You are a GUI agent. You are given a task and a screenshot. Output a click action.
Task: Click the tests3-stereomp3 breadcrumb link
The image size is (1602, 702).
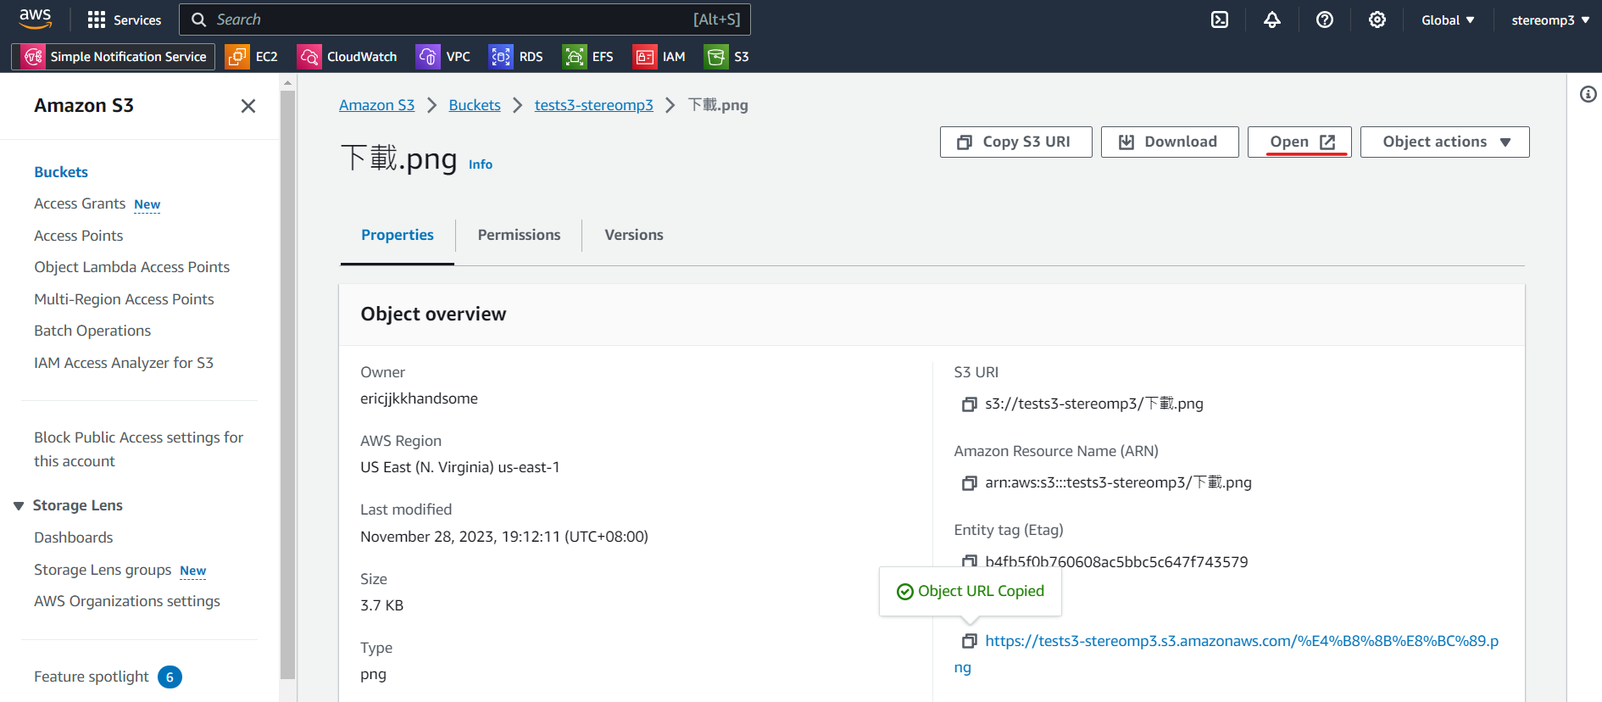(x=594, y=105)
